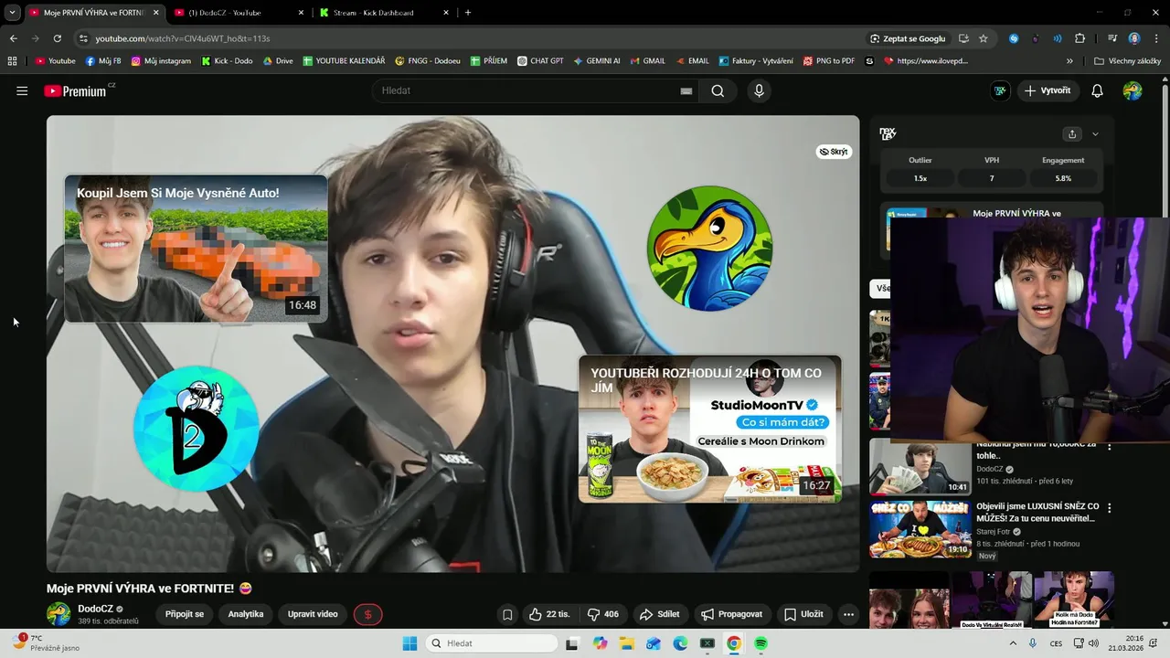Open Kick - Dodo bookmark
The height and width of the screenshot is (658, 1170).
(227, 61)
